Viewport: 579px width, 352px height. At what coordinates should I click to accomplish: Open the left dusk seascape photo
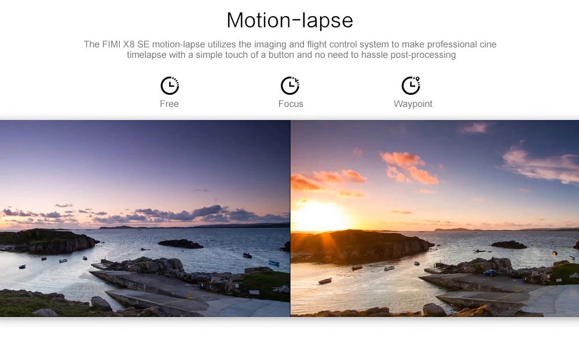[145, 173]
